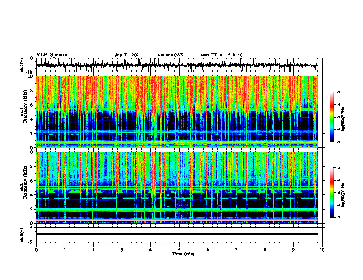Screen dimensions: 363x280
Task: Click the Time axis tick label "7"
Action: (x=236, y=250)
